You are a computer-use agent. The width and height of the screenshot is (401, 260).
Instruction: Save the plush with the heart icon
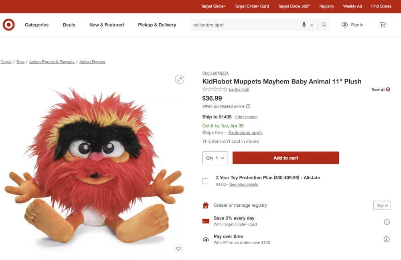click(x=178, y=248)
